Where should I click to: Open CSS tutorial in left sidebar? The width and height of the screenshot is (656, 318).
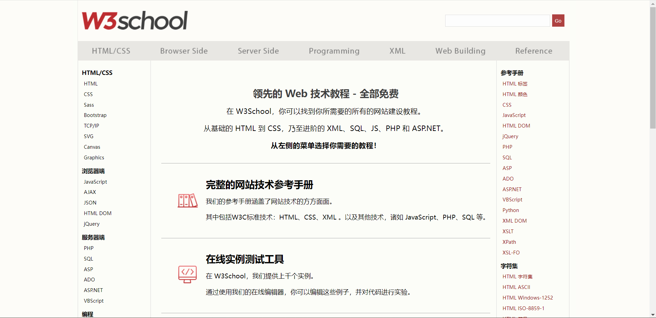coord(88,94)
